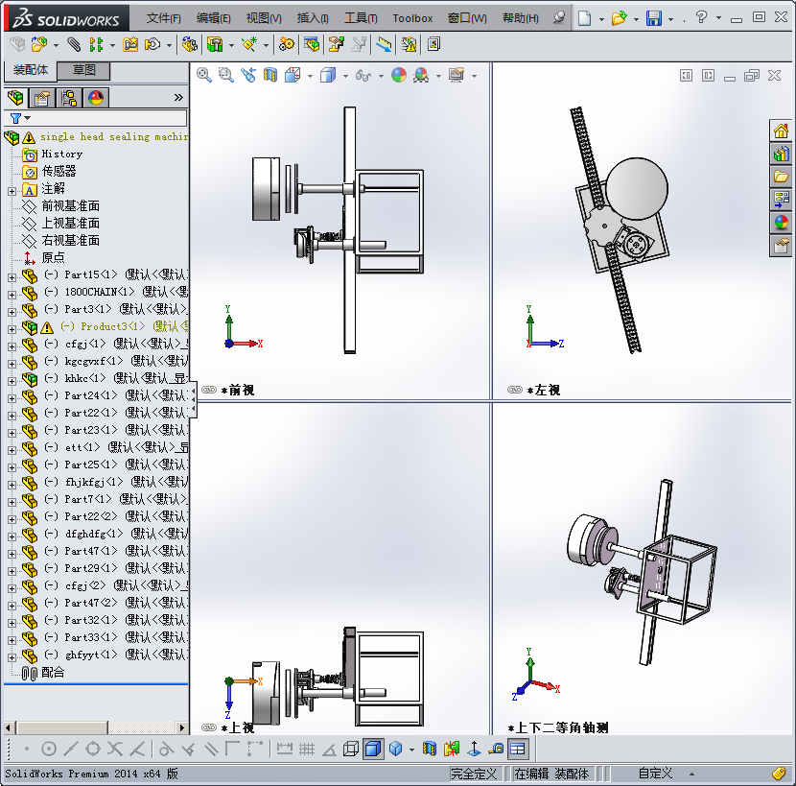
Task: Select the 原点 origin item
Action: coord(44,257)
